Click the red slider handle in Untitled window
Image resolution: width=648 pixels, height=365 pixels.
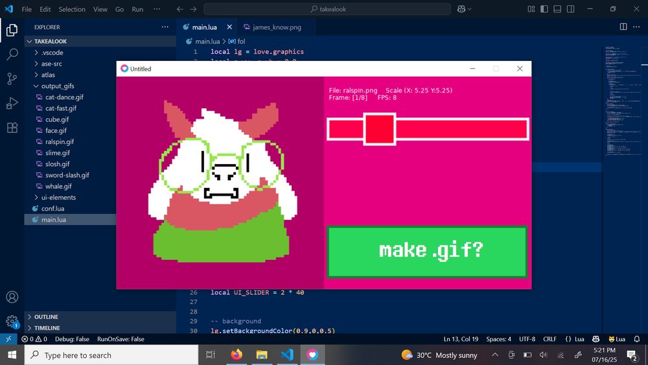pyautogui.click(x=379, y=129)
